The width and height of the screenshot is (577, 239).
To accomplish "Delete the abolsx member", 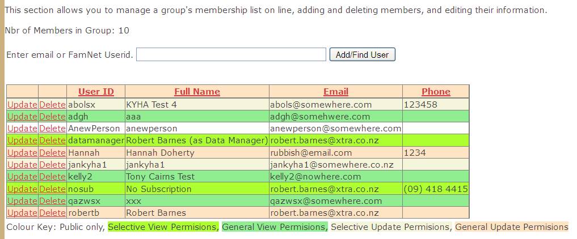I will coord(52,105).
